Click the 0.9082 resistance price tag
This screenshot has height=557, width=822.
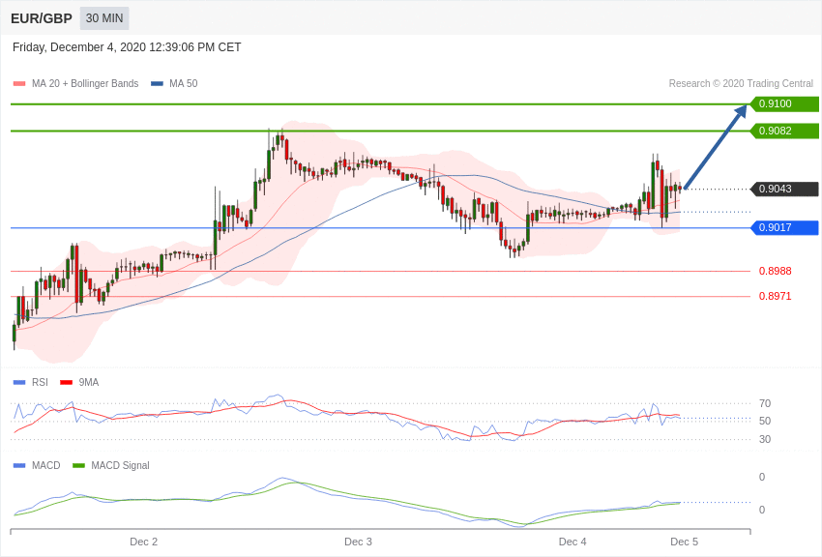[x=784, y=131]
